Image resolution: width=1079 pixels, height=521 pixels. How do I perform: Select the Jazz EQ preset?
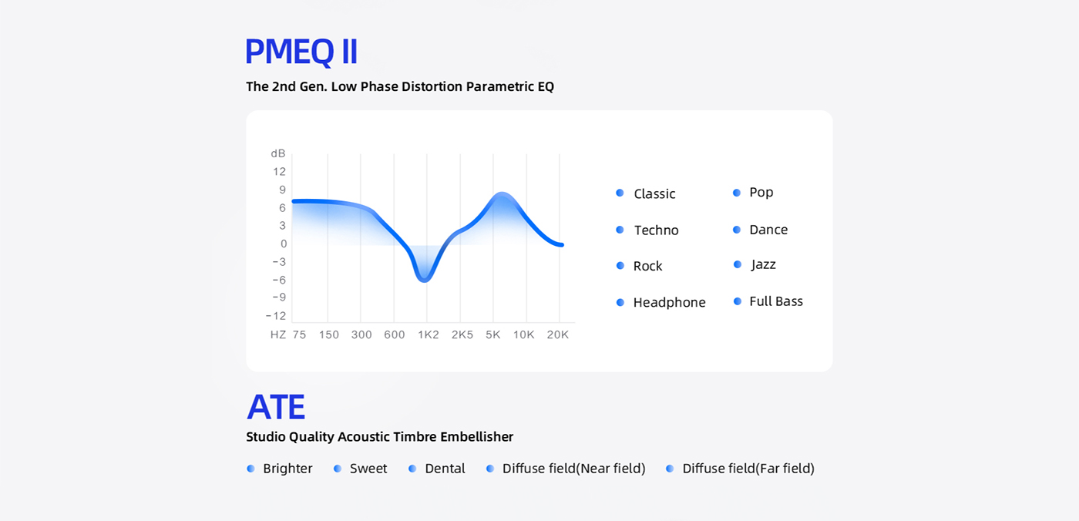click(762, 264)
